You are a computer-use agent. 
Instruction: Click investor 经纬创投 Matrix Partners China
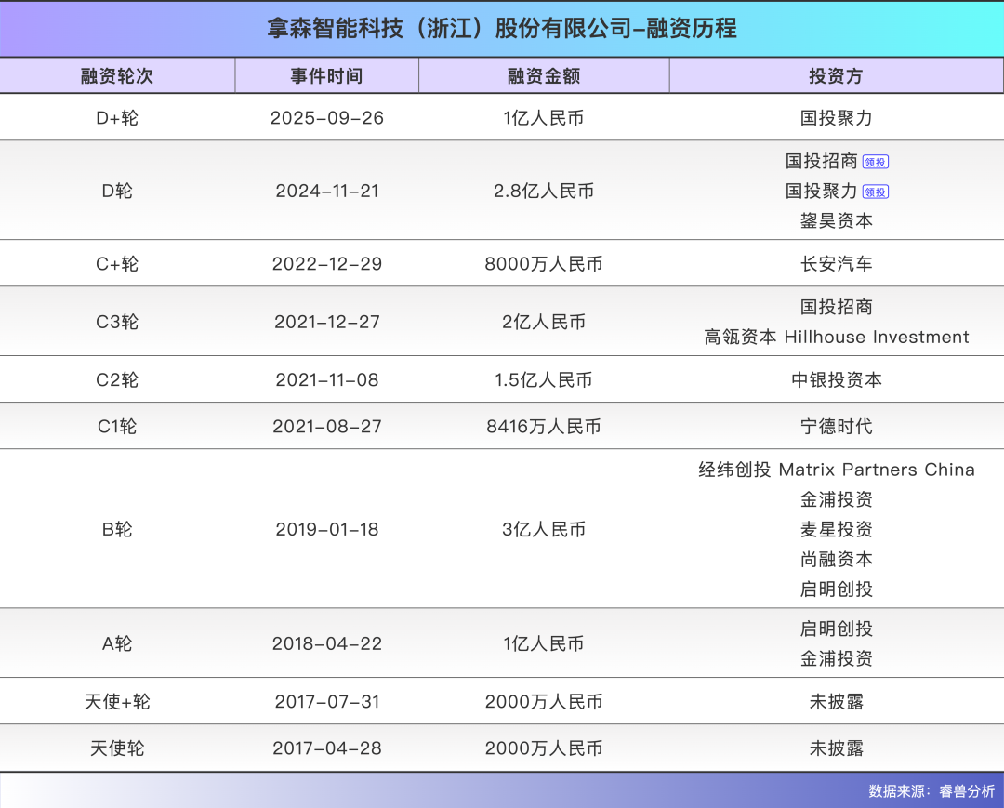[836, 470]
